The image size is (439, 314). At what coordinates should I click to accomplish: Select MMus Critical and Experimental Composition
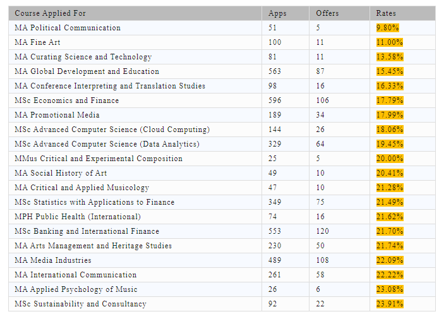[x=99, y=159]
